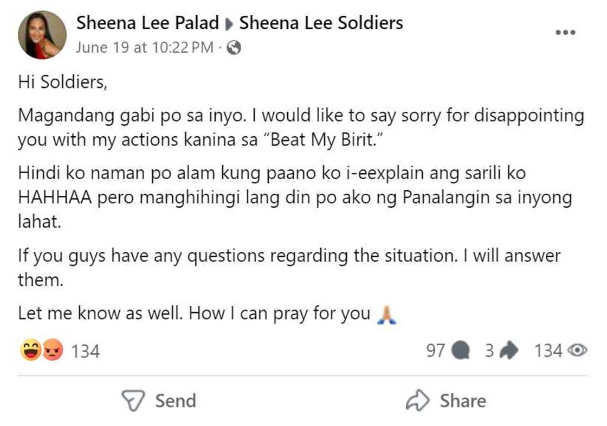Click the Share arrow icon at bottom
This screenshot has width=607, height=426.
[x=417, y=401]
